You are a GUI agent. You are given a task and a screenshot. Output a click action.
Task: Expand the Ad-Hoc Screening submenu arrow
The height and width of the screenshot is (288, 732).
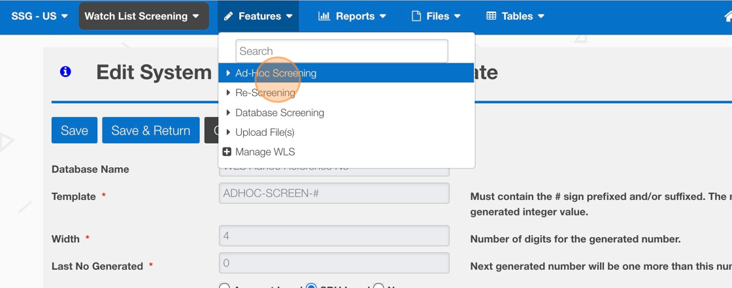(x=228, y=73)
